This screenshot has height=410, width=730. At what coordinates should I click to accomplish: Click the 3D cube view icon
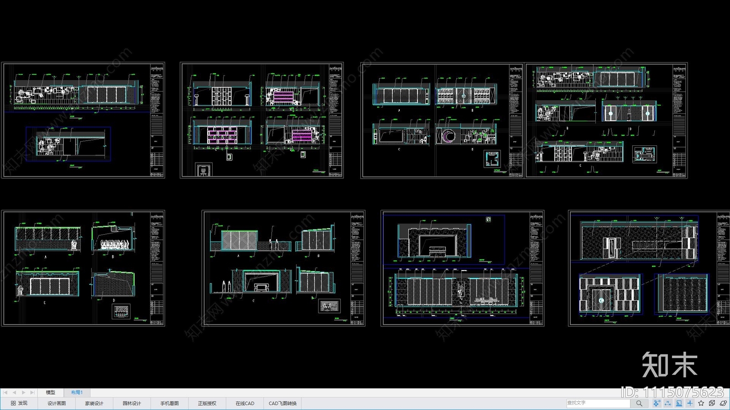(x=712, y=403)
